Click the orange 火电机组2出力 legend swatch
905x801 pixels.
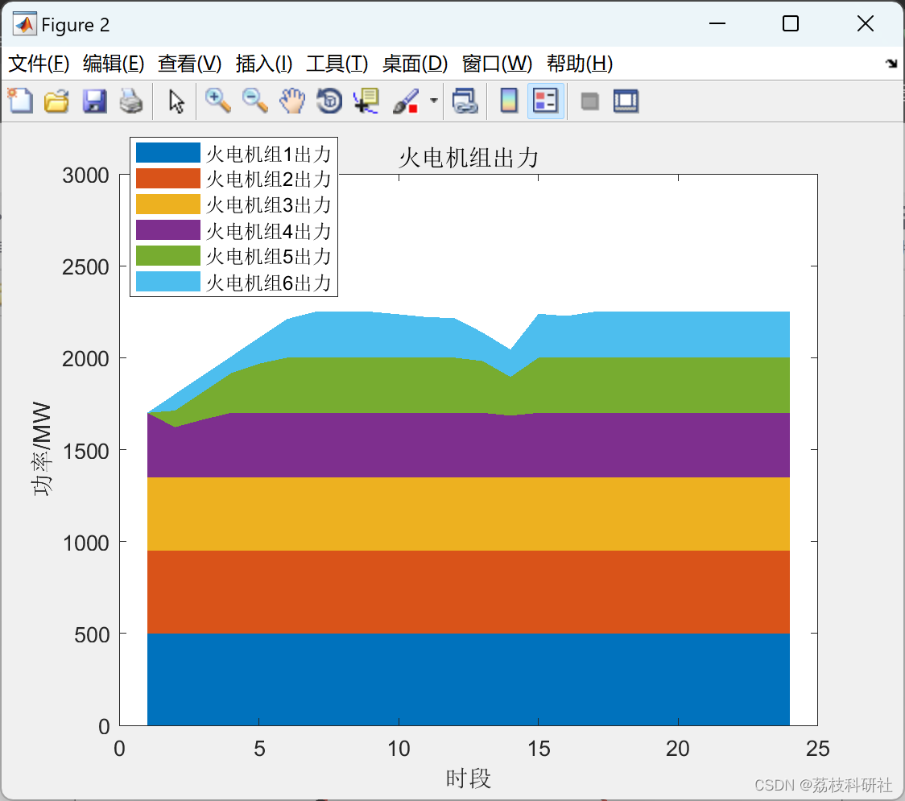[168, 179]
